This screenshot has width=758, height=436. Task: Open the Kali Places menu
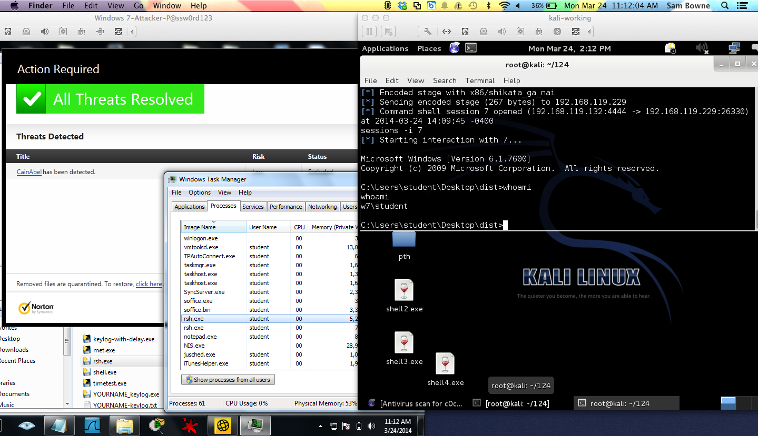[x=429, y=48]
